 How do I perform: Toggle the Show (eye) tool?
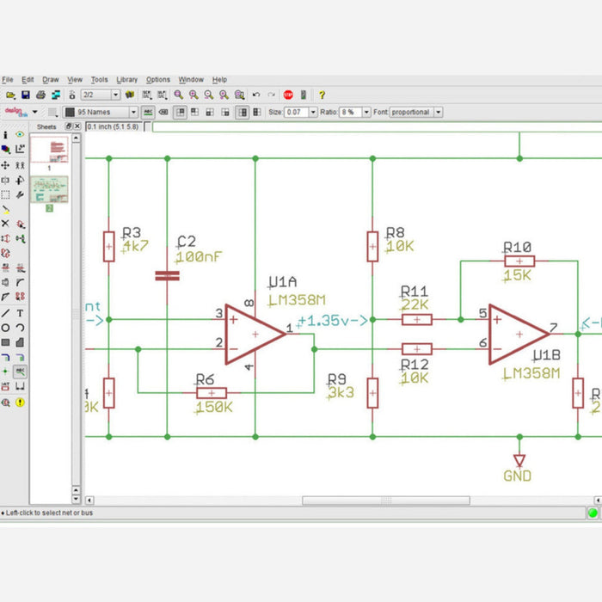point(20,134)
